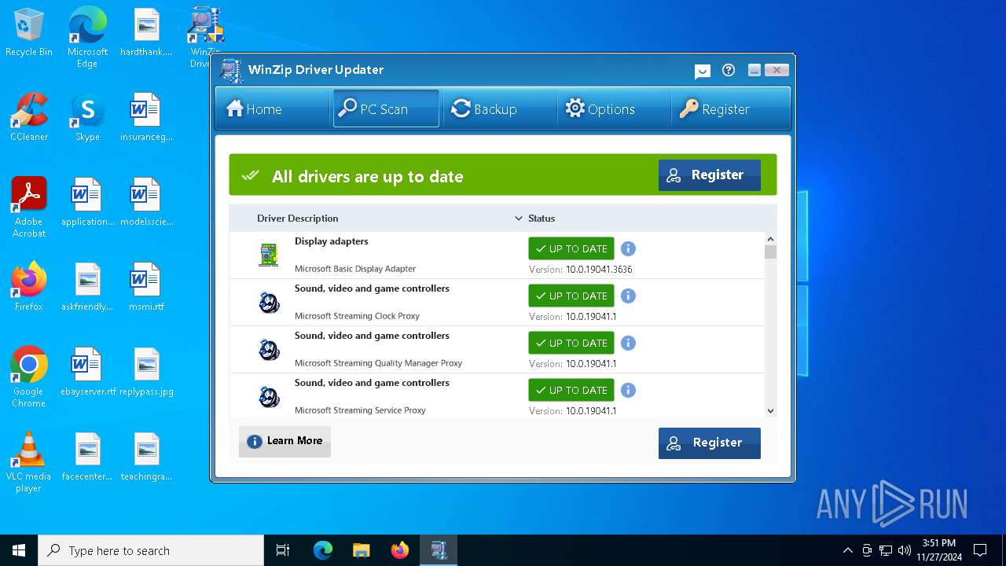Image resolution: width=1006 pixels, height=566 pixels.
Task: Click the Register button in green banner
Action: (710, 175)
